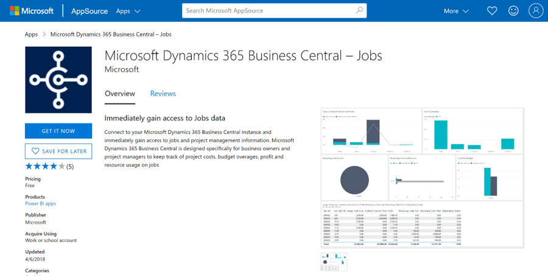Screen dimensions: 548x276
Task: Click the large dashboard screenshot
Action: click(x=422, y=178)
